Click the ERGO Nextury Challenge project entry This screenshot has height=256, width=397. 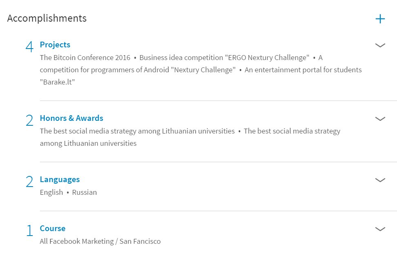point(224,58)
